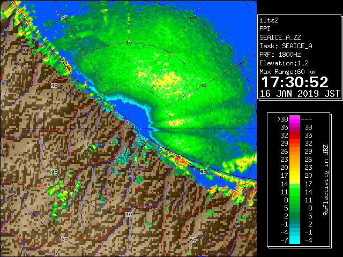Screen dimensions: 343x257
Task: Click the '17:30:52' timestamp
Action: (x=295, y=82)
